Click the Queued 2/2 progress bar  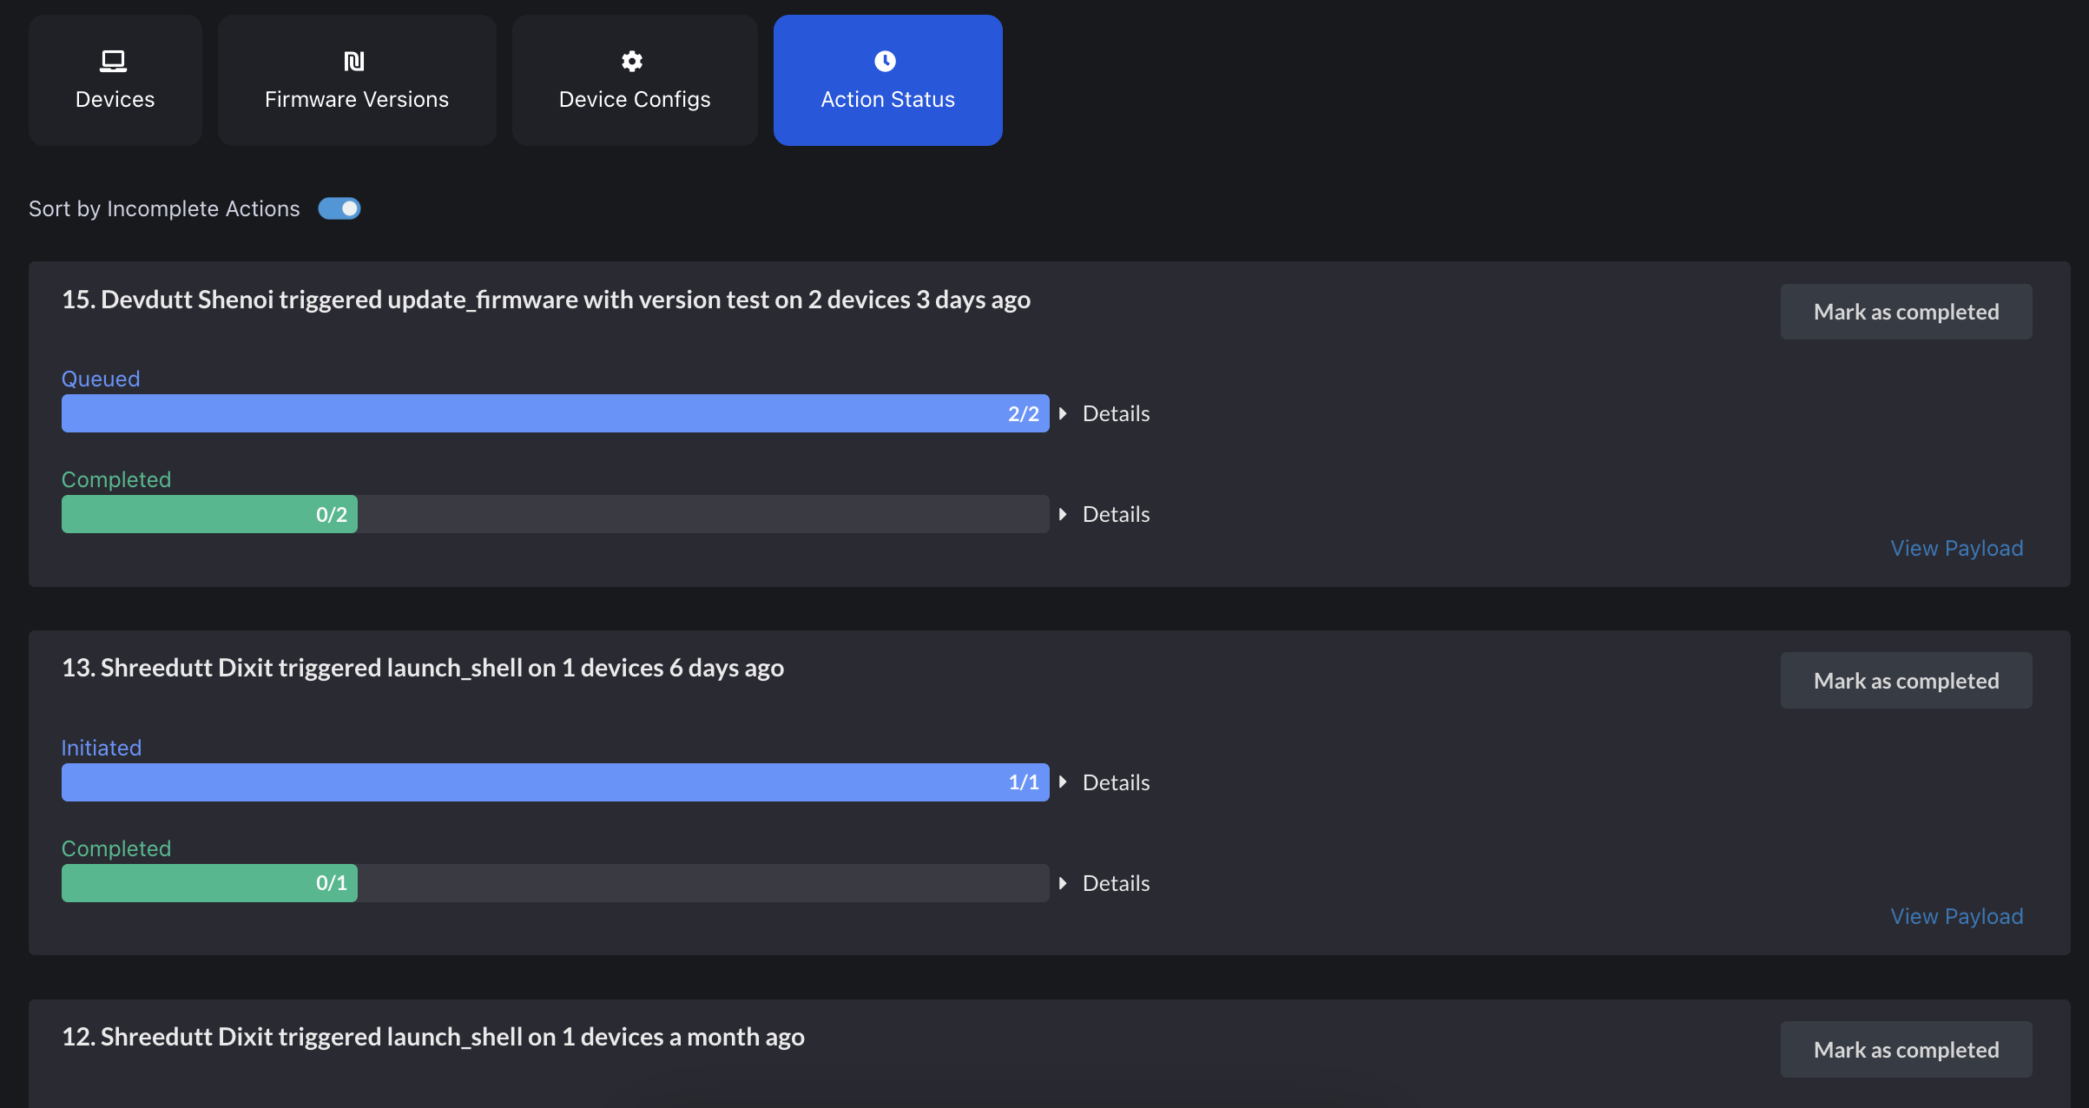pyautogui.click(x=556, y=413)
